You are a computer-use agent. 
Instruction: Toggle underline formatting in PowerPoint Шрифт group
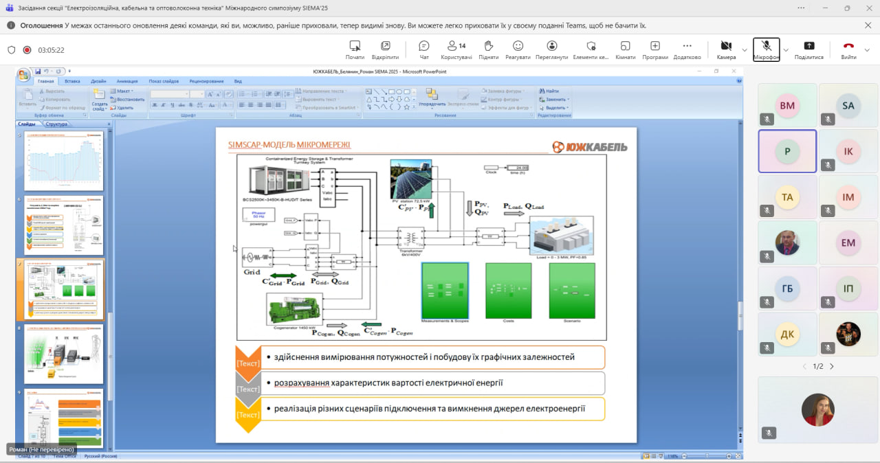click(172, 105)
